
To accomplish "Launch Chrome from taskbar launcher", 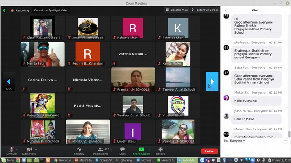I will click(18, 160).
